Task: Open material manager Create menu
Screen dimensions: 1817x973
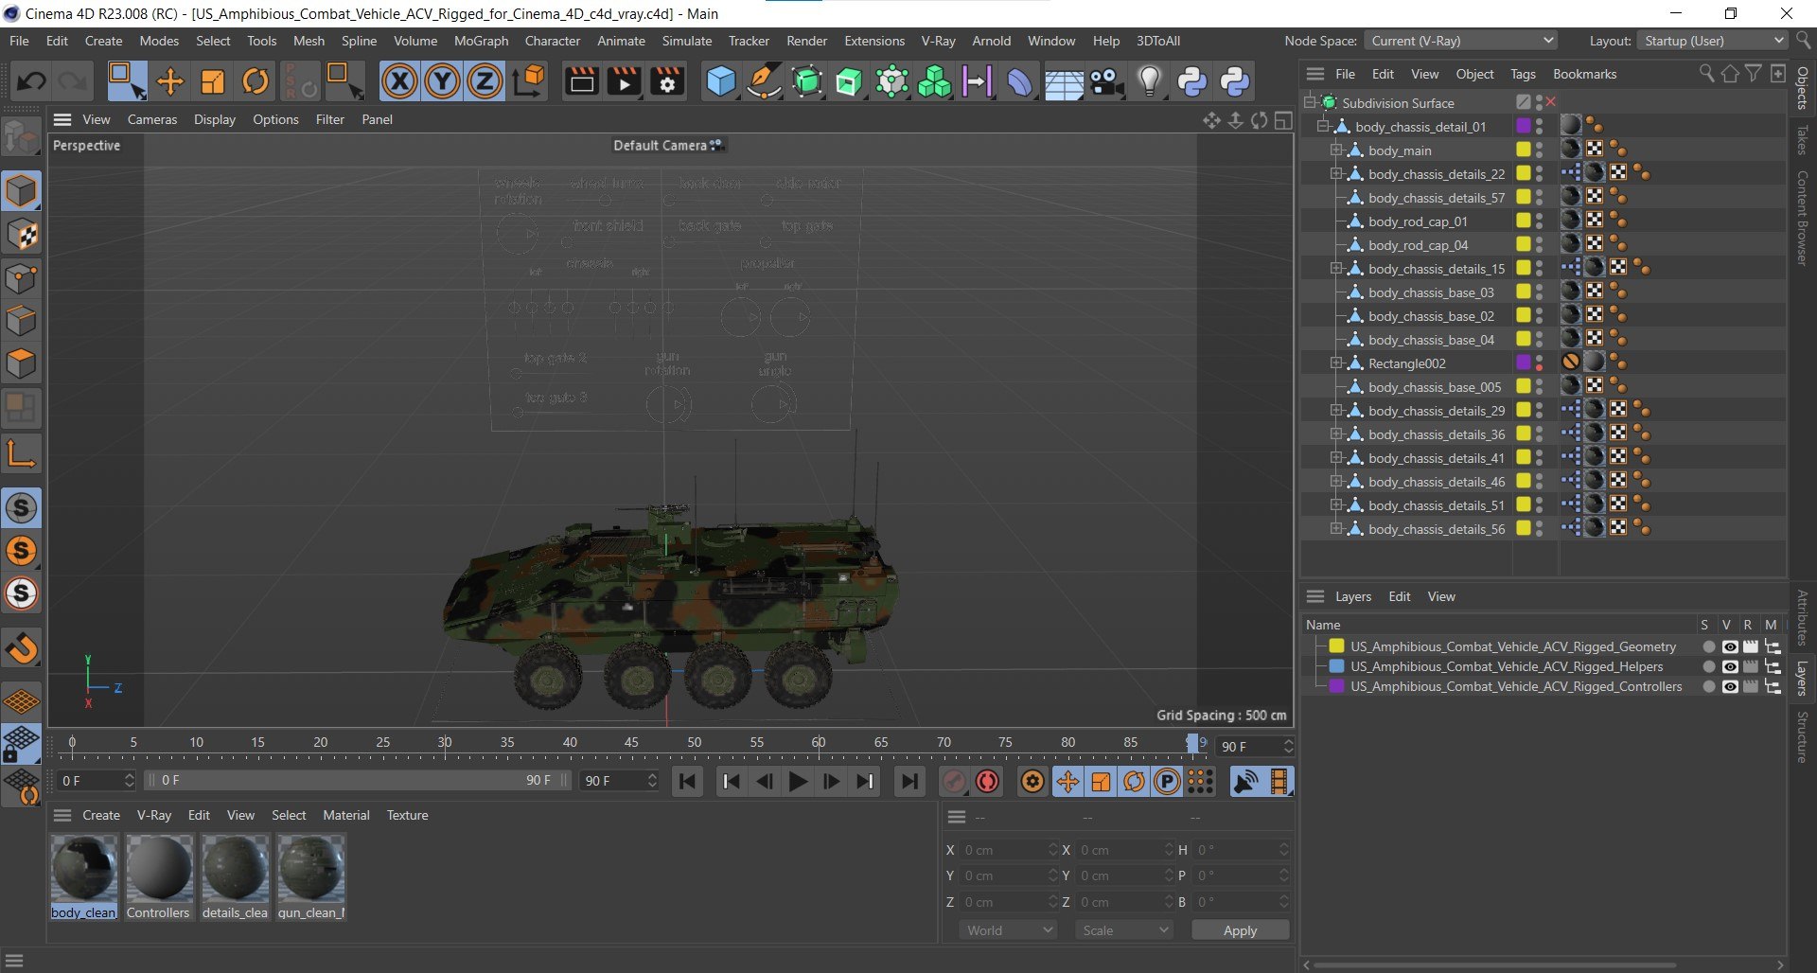Action: tap(101, 815)
